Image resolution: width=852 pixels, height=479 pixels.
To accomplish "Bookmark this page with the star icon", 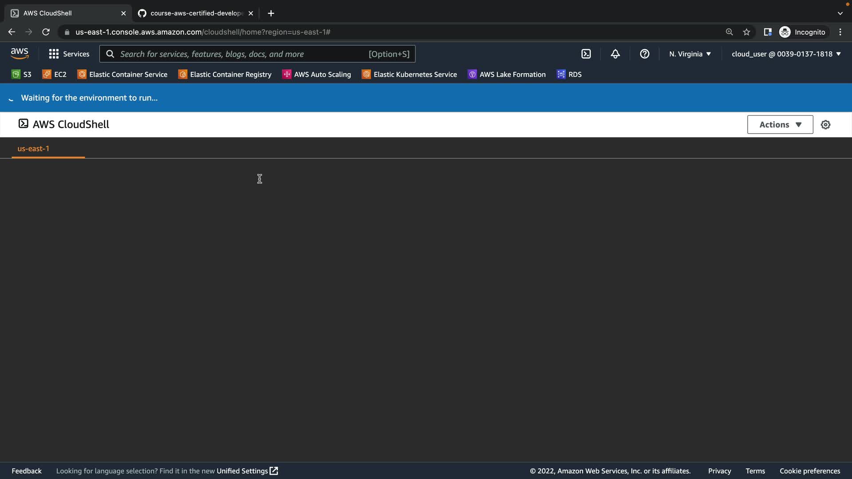I will 746,32.
